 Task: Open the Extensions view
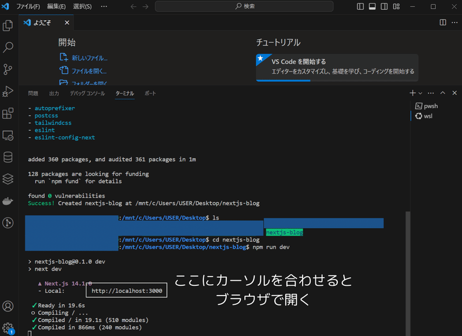8,113
